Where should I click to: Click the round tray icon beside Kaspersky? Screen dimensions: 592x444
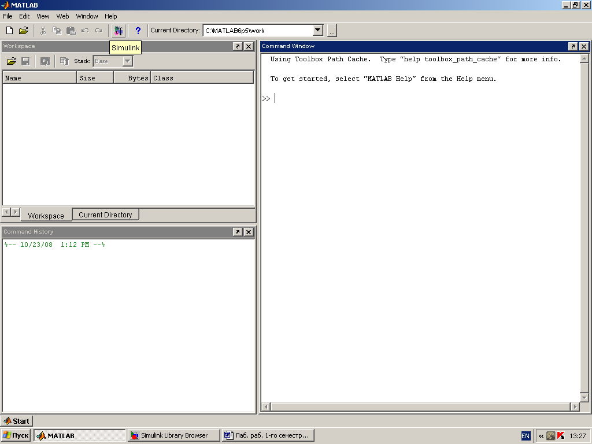click(550, 436)
